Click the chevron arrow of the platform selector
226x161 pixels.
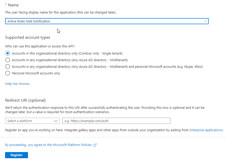coord(56,121)
